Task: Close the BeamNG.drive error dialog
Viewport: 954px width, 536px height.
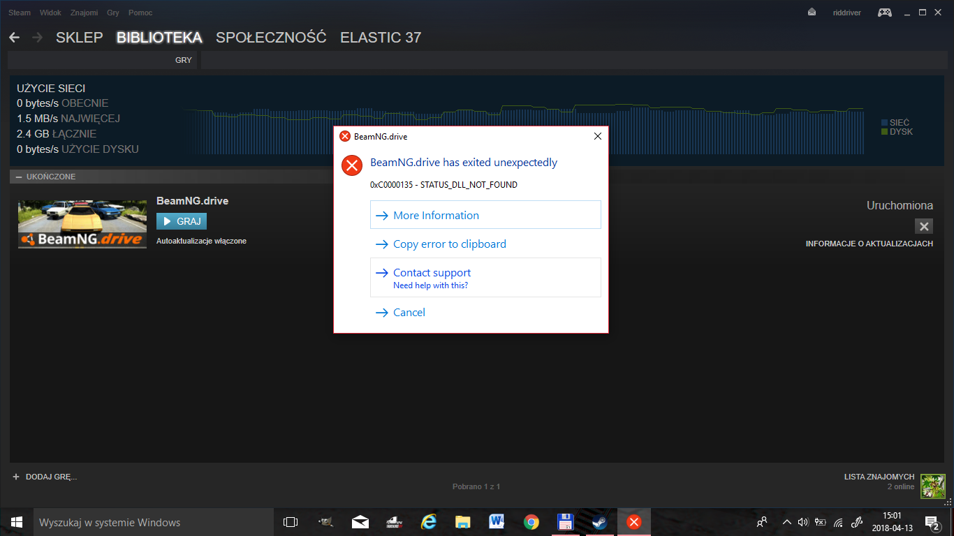Action: (597, 136)
